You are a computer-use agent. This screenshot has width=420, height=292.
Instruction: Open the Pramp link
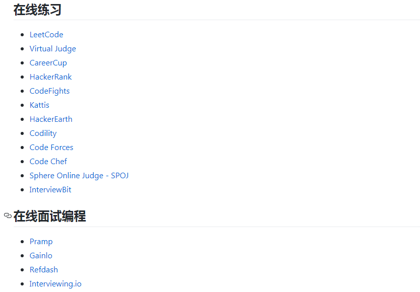coord(41,241)
